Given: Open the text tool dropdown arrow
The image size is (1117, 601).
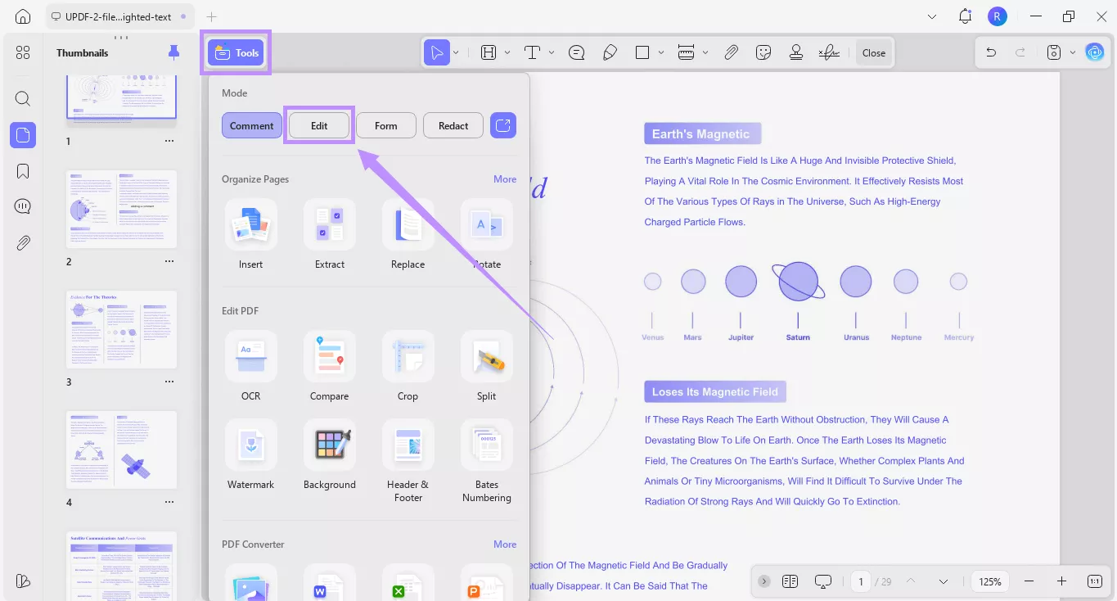Looking at the screenshot, I should 551,52.
